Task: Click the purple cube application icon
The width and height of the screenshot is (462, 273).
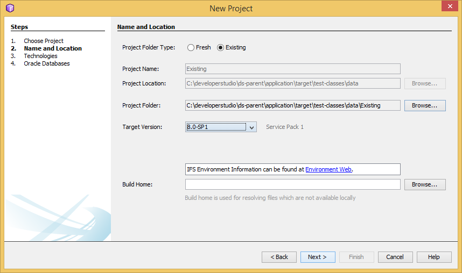Action: [x=10, y=8]
